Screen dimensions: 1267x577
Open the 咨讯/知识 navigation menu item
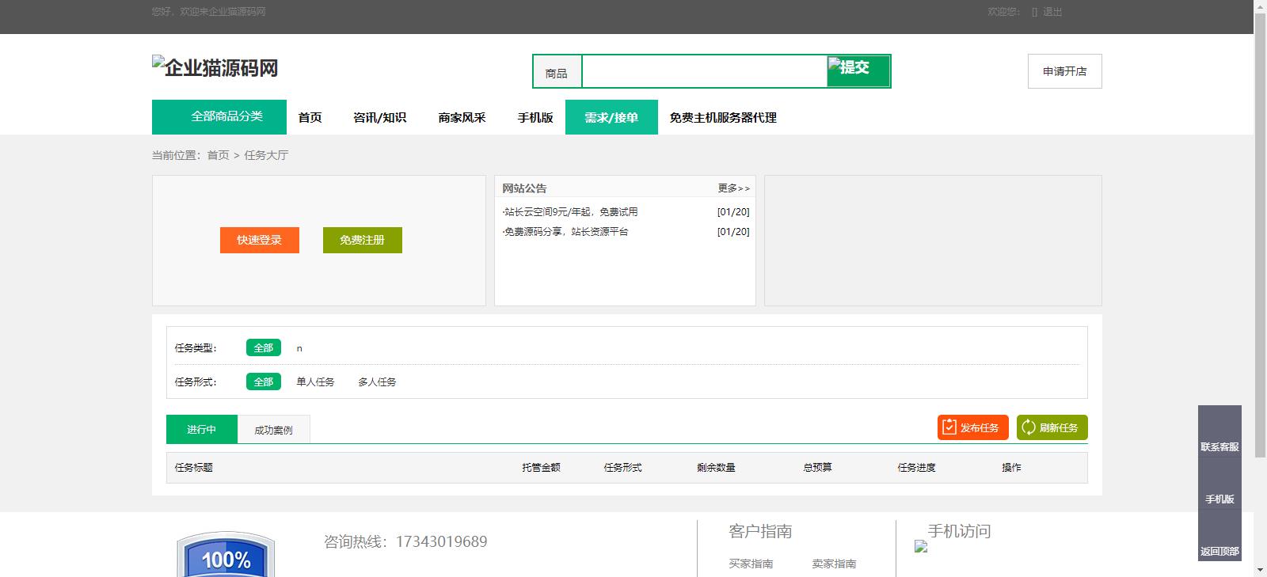point(379,117)
